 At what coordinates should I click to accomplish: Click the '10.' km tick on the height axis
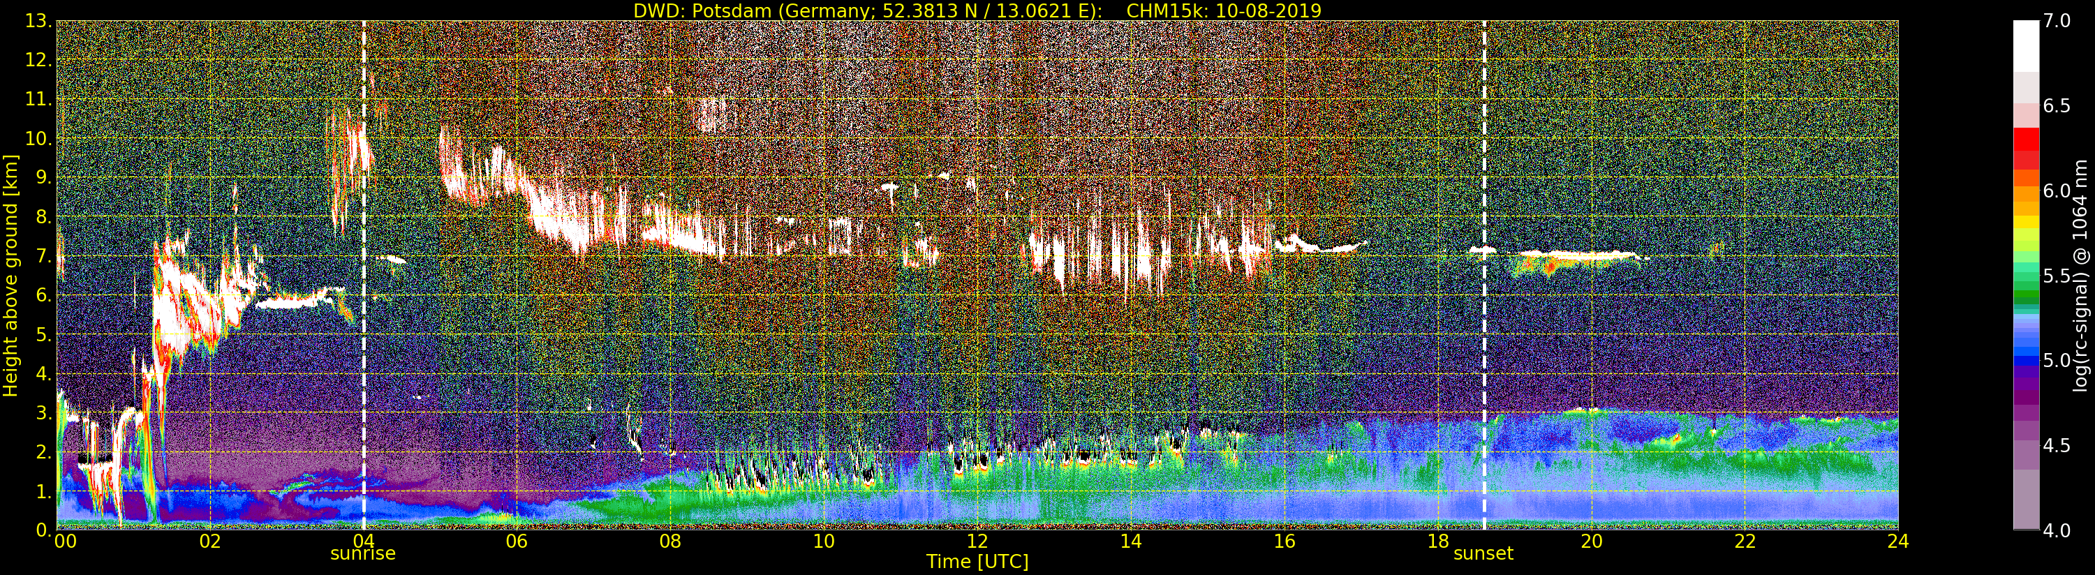point(38,138)
